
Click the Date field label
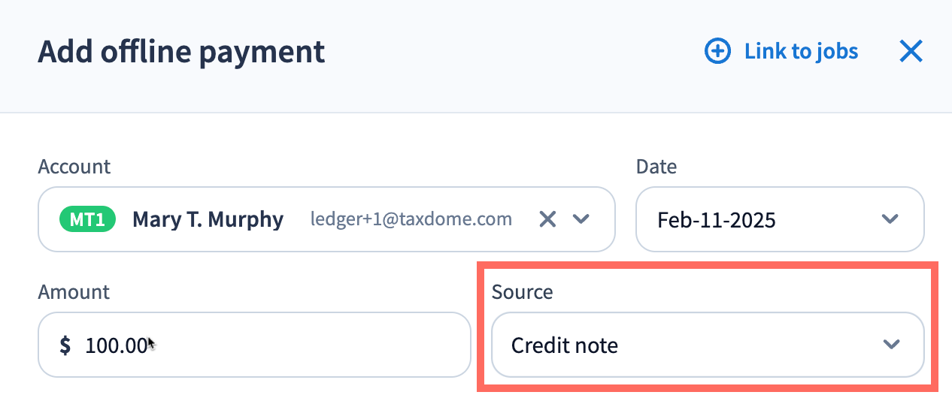coord(656,166)
